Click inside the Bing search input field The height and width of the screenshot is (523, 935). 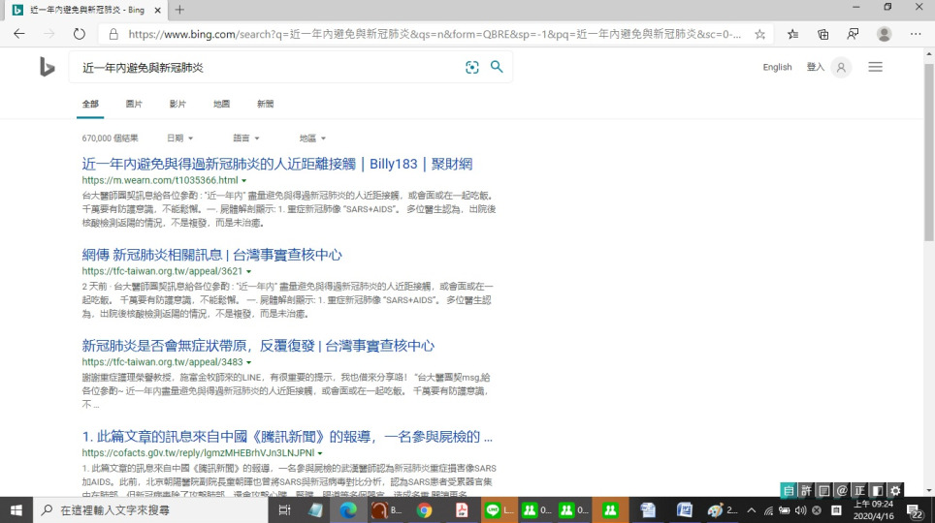[262, 68]
